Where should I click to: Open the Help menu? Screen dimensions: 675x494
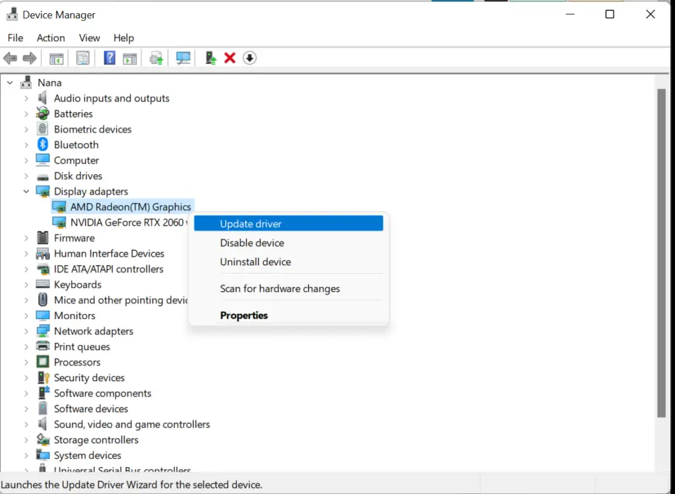123,38
